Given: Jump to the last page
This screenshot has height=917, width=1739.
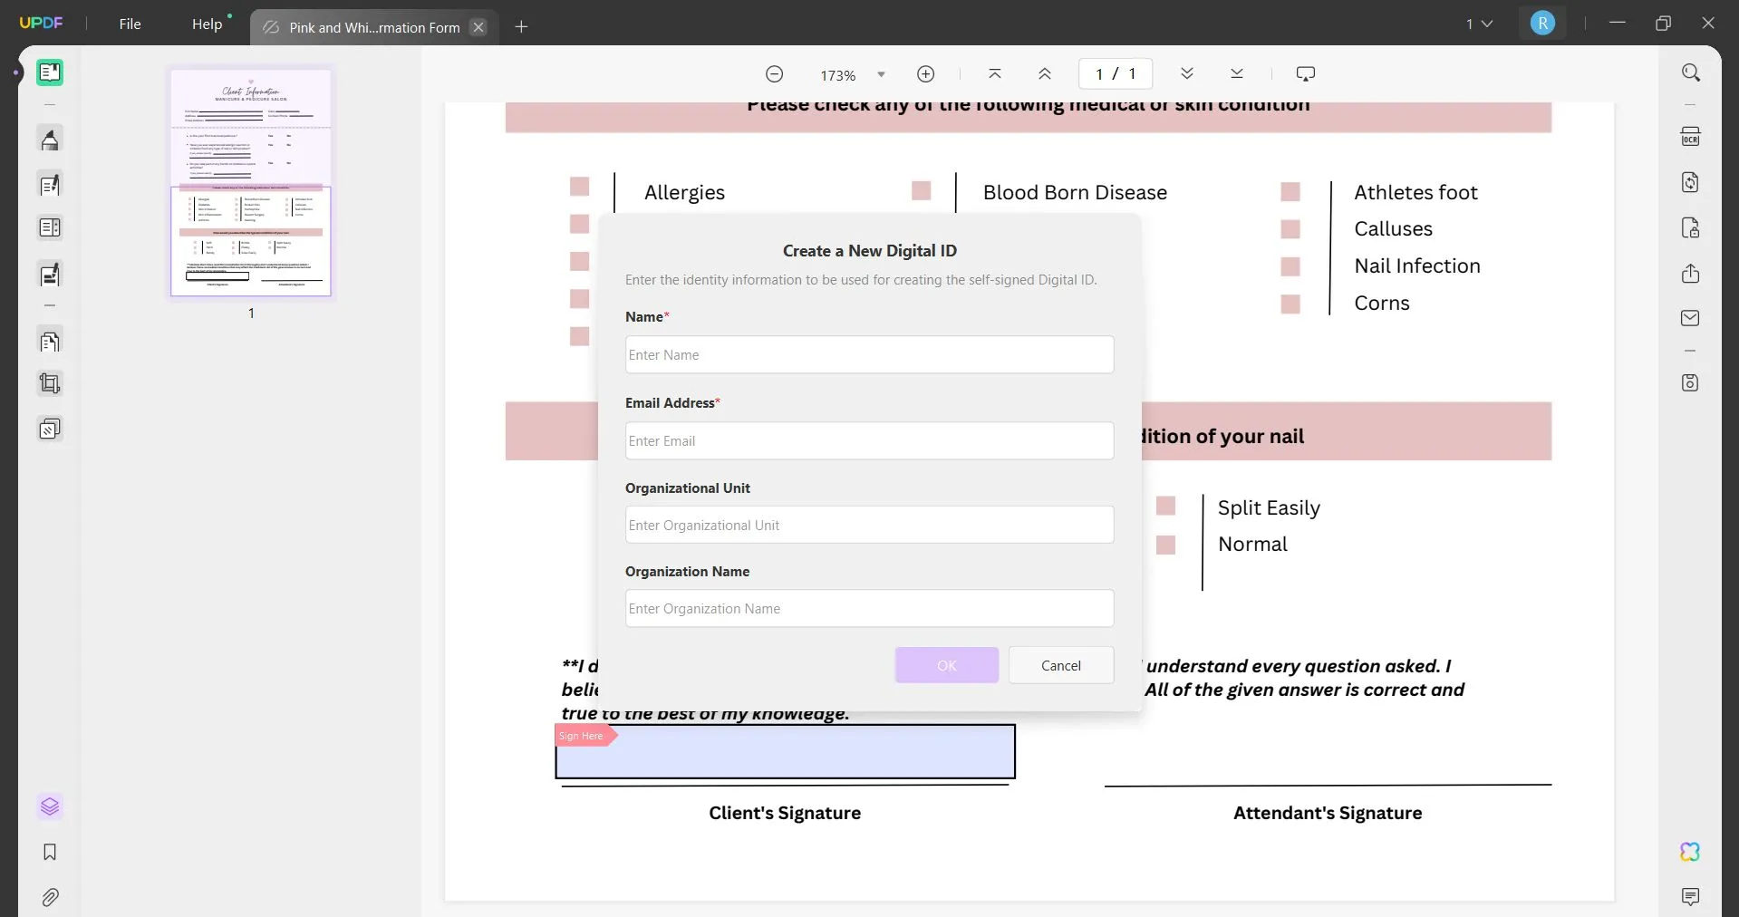Looking at the screenshot, I should [1236, 74].
